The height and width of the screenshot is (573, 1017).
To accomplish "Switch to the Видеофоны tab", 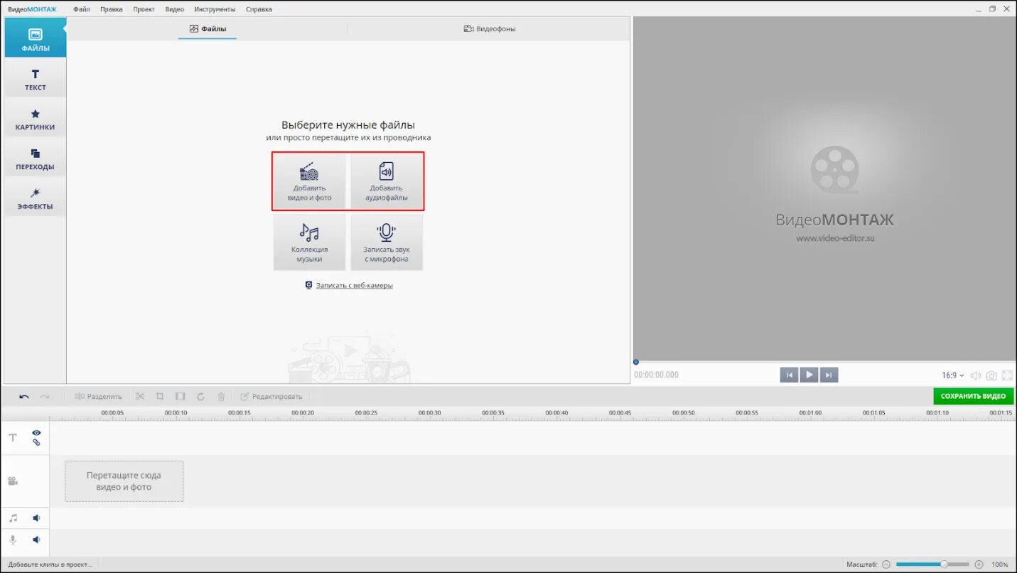I will pyautogui.click(x=490, y=28).
